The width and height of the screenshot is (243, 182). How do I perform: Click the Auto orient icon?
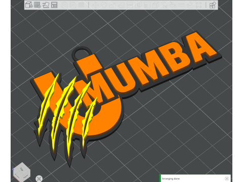click(x=46, y=5)
